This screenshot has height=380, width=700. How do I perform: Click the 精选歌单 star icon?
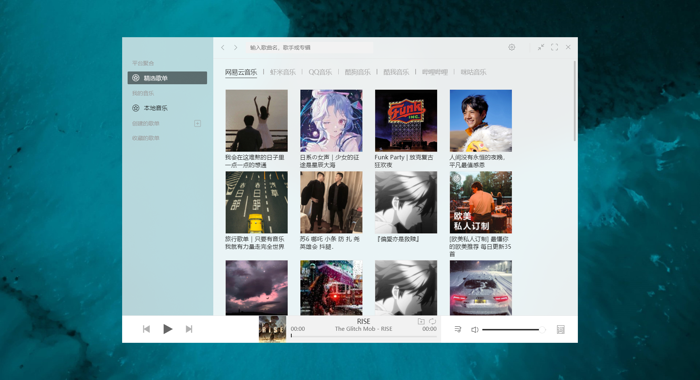(136, 78)
